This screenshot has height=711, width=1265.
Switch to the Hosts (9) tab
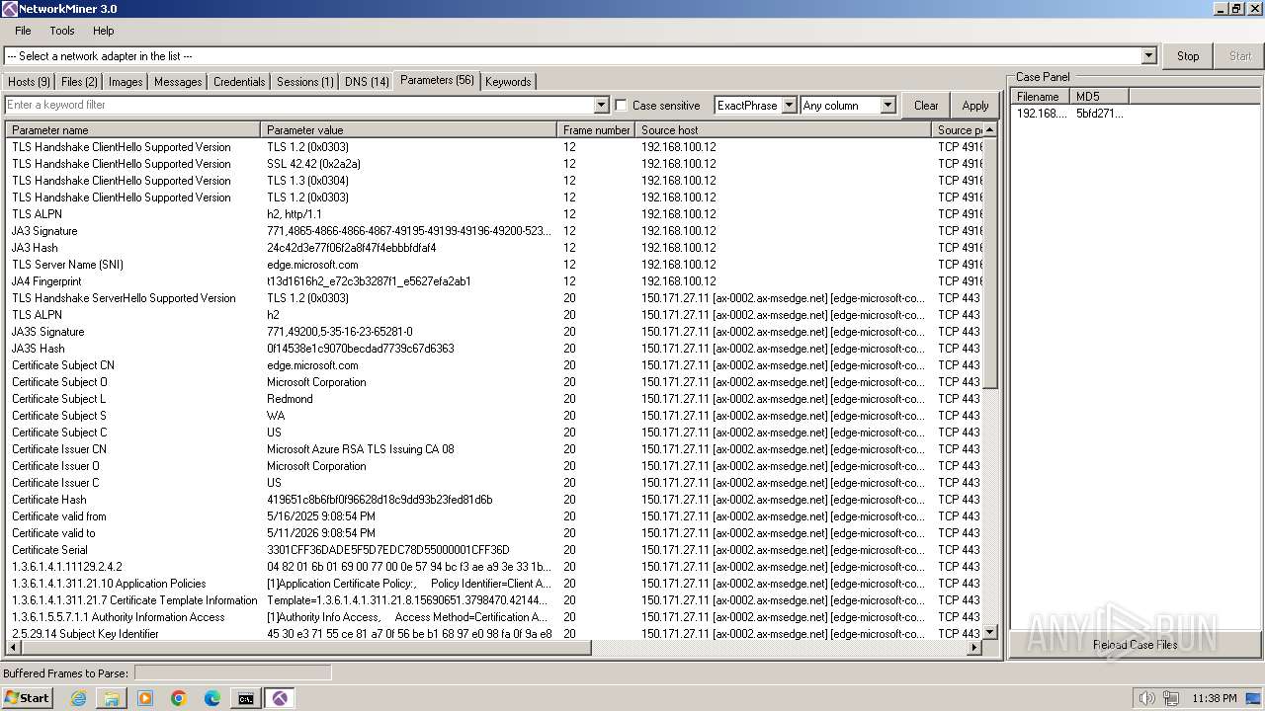(x=29, y=82)
